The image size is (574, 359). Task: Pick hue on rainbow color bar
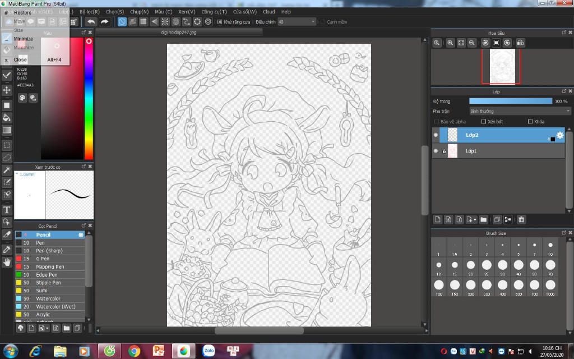pyautogui.click(x=89, y=99)
